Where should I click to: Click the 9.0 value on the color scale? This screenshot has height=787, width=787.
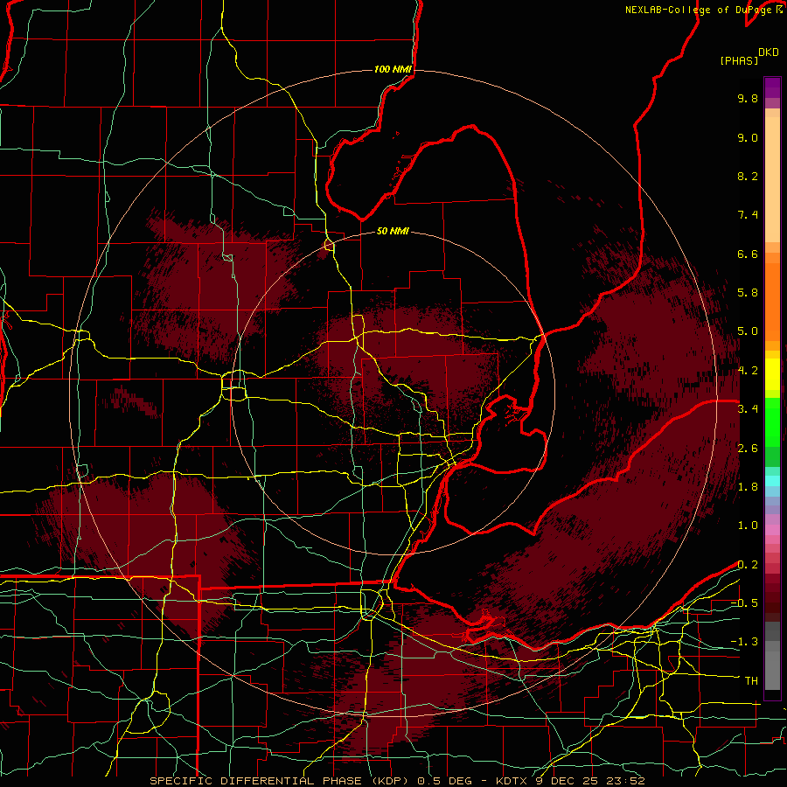click(748, 137)
